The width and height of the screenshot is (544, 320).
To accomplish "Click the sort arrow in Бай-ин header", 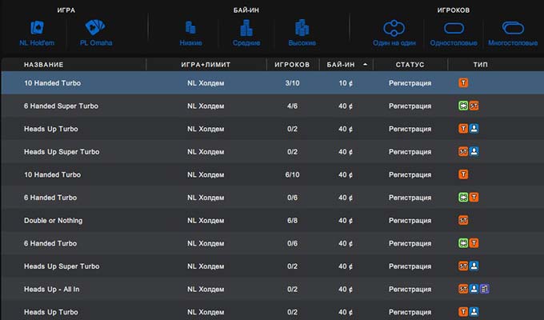I will point(366,64).
